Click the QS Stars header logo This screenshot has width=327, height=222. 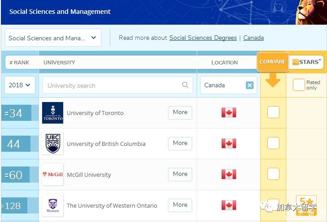306,62
